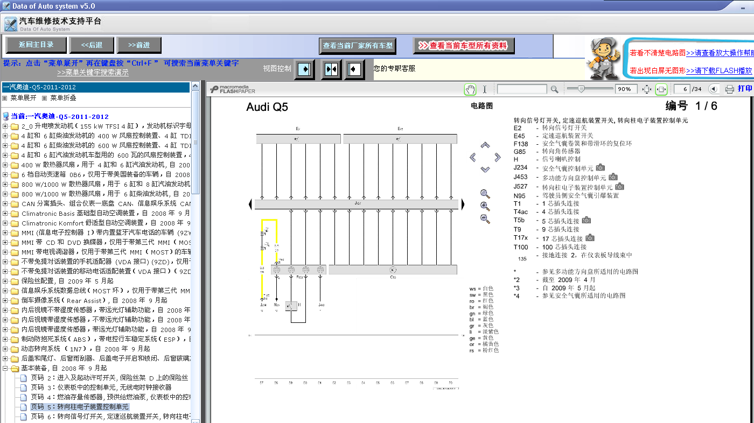Click the zoom-out magnifier with minus sign
Image resolution: width=754 pixels, height=423 pixels.
485,219
